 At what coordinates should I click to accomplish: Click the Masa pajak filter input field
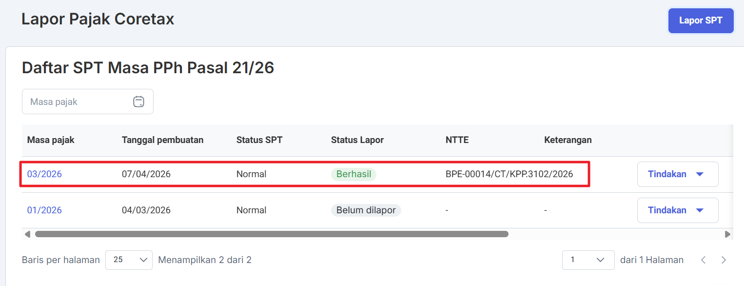click(x=78, y=102)
